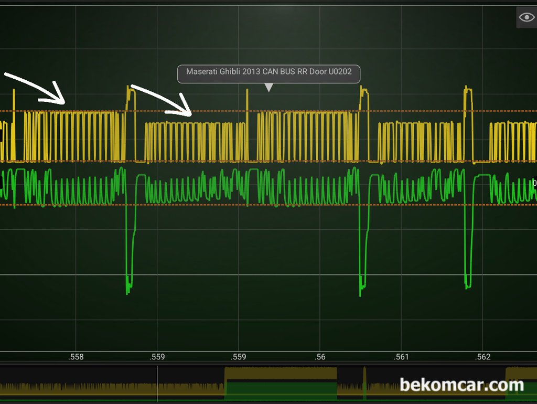Click the white playhead line in overview strip
This screenshot has height=404, width=537.
[x=157, y=384]
